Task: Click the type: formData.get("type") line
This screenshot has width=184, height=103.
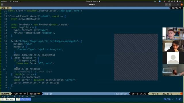Action: point(31,30)
